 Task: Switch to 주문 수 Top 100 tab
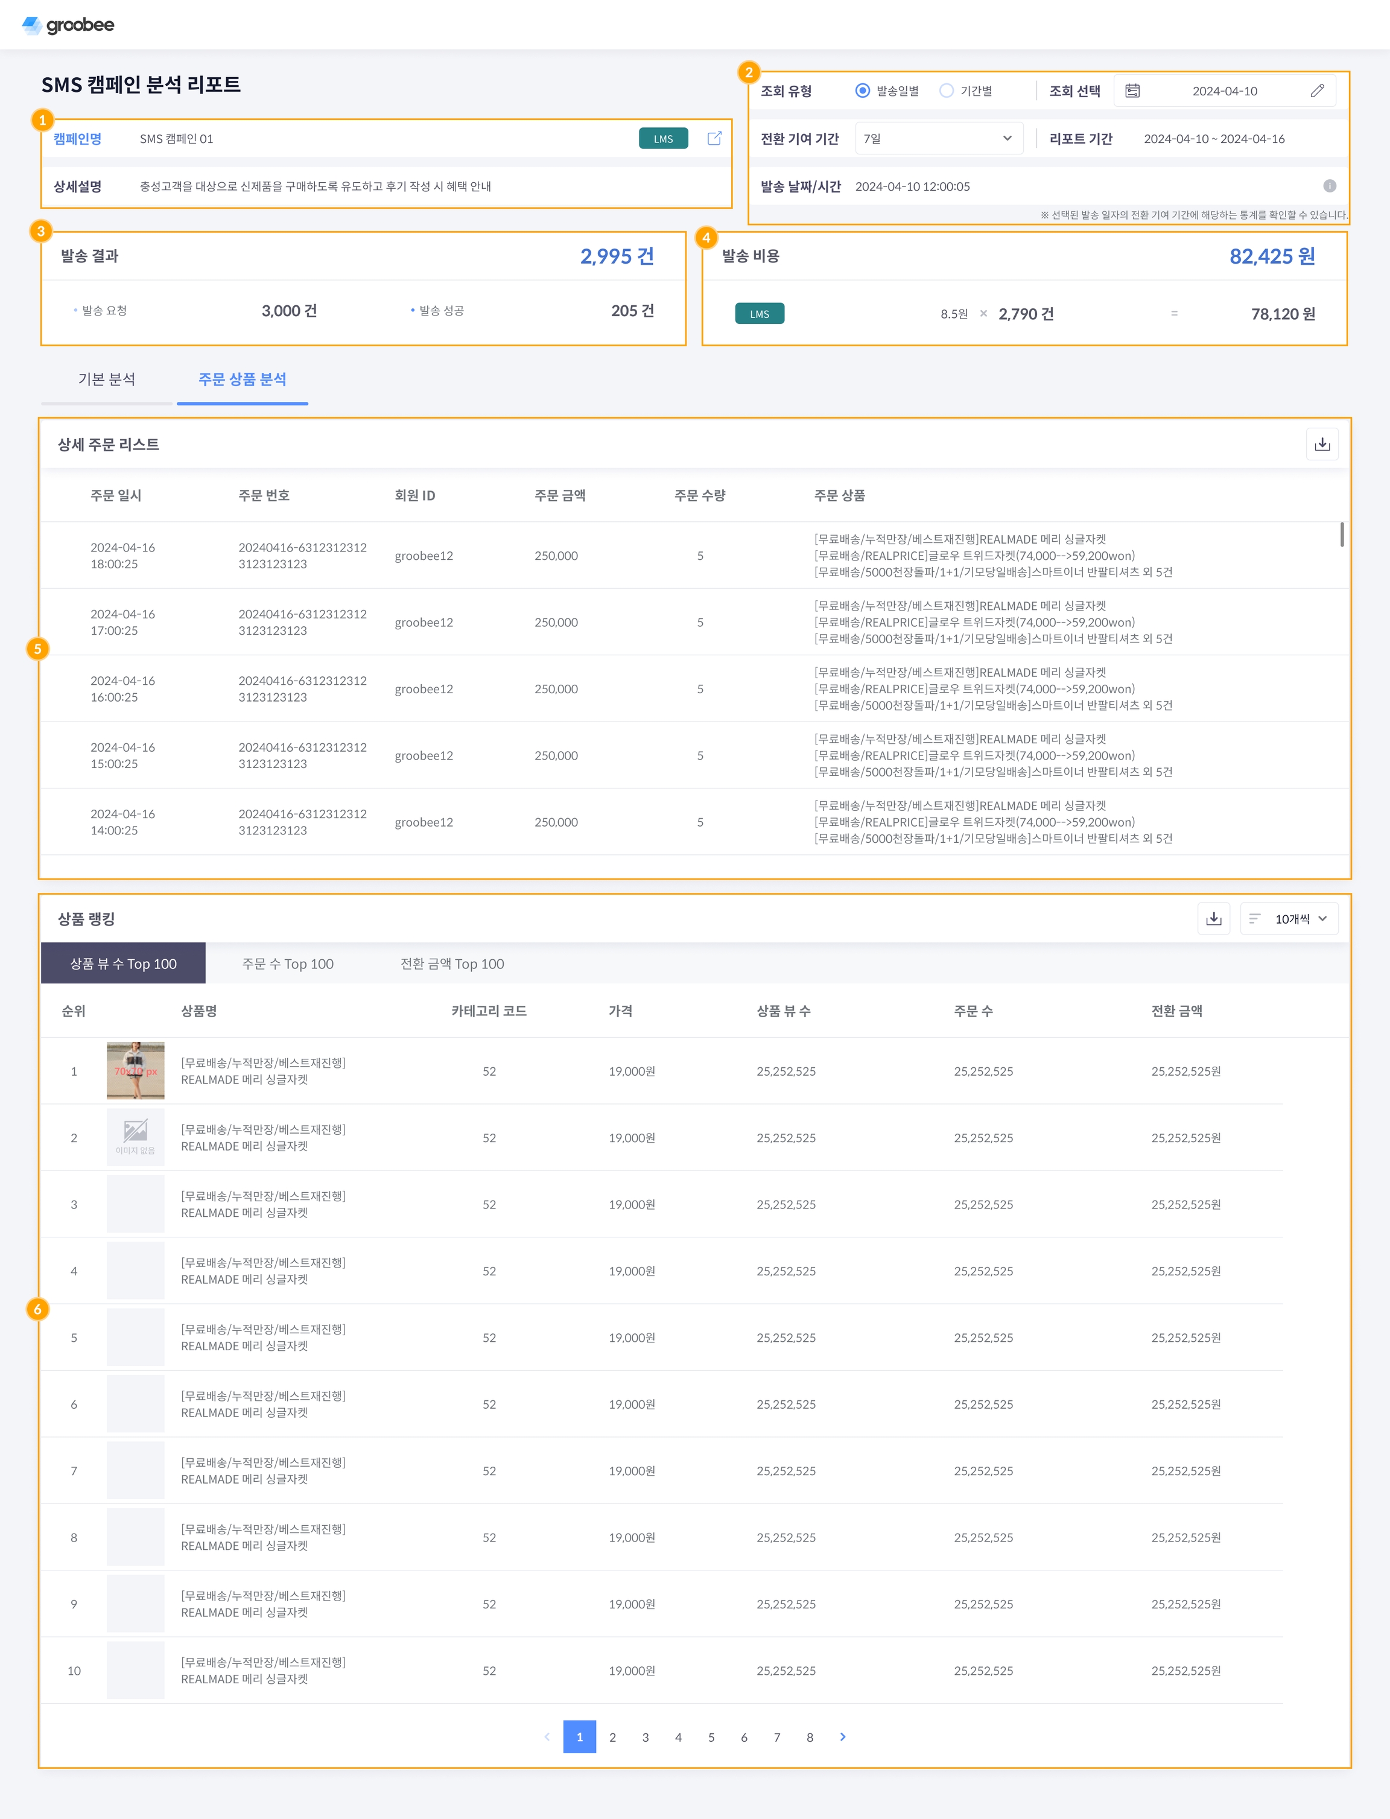tap(287, 963)
